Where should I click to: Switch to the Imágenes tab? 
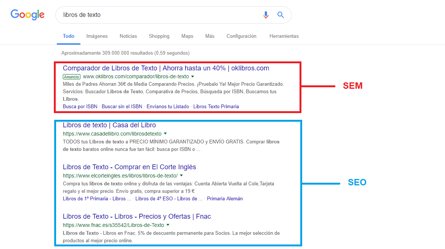97,36
